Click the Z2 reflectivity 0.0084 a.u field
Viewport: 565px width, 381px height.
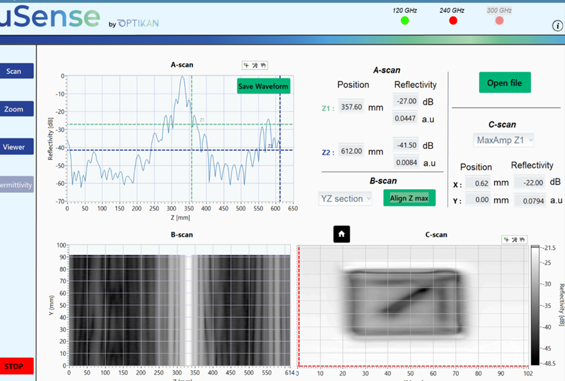(x=406, y=163)
